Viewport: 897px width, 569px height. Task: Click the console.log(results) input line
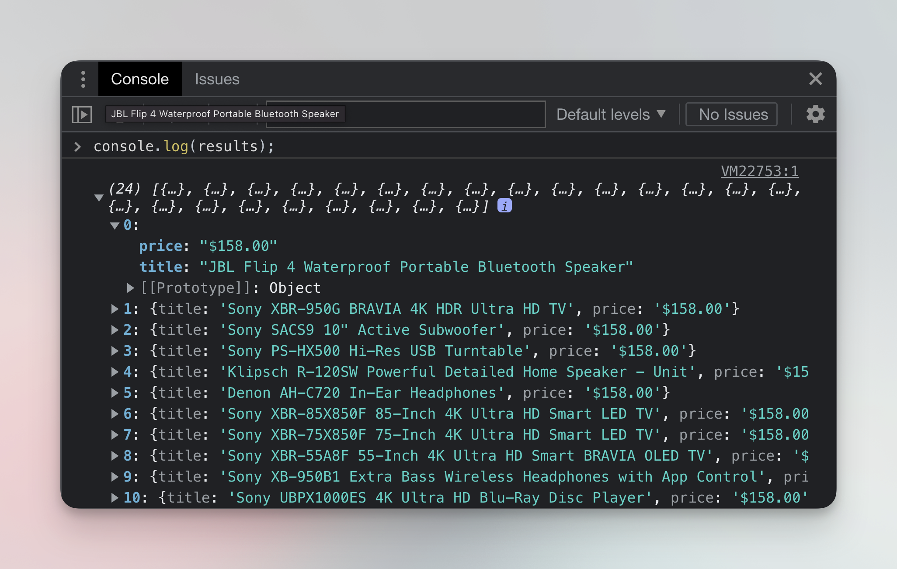(184, 146)
